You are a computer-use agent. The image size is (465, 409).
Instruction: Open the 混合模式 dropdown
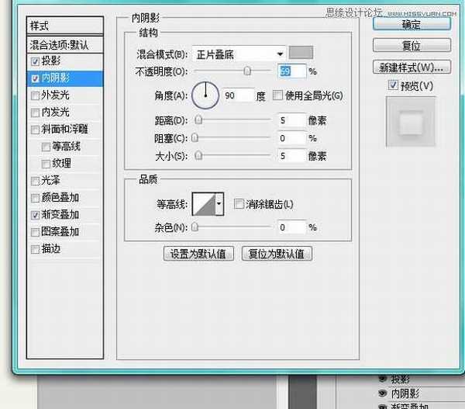tap(239, 54)
